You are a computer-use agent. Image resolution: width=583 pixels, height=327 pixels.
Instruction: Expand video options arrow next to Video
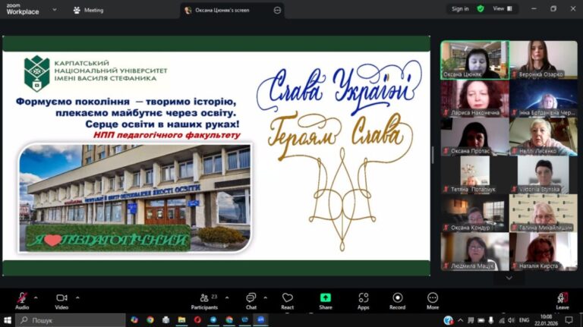77,297
